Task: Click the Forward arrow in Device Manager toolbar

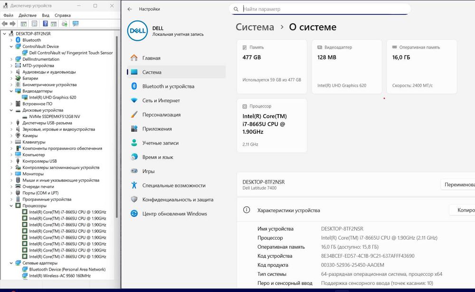Action: tap(13, 24)
